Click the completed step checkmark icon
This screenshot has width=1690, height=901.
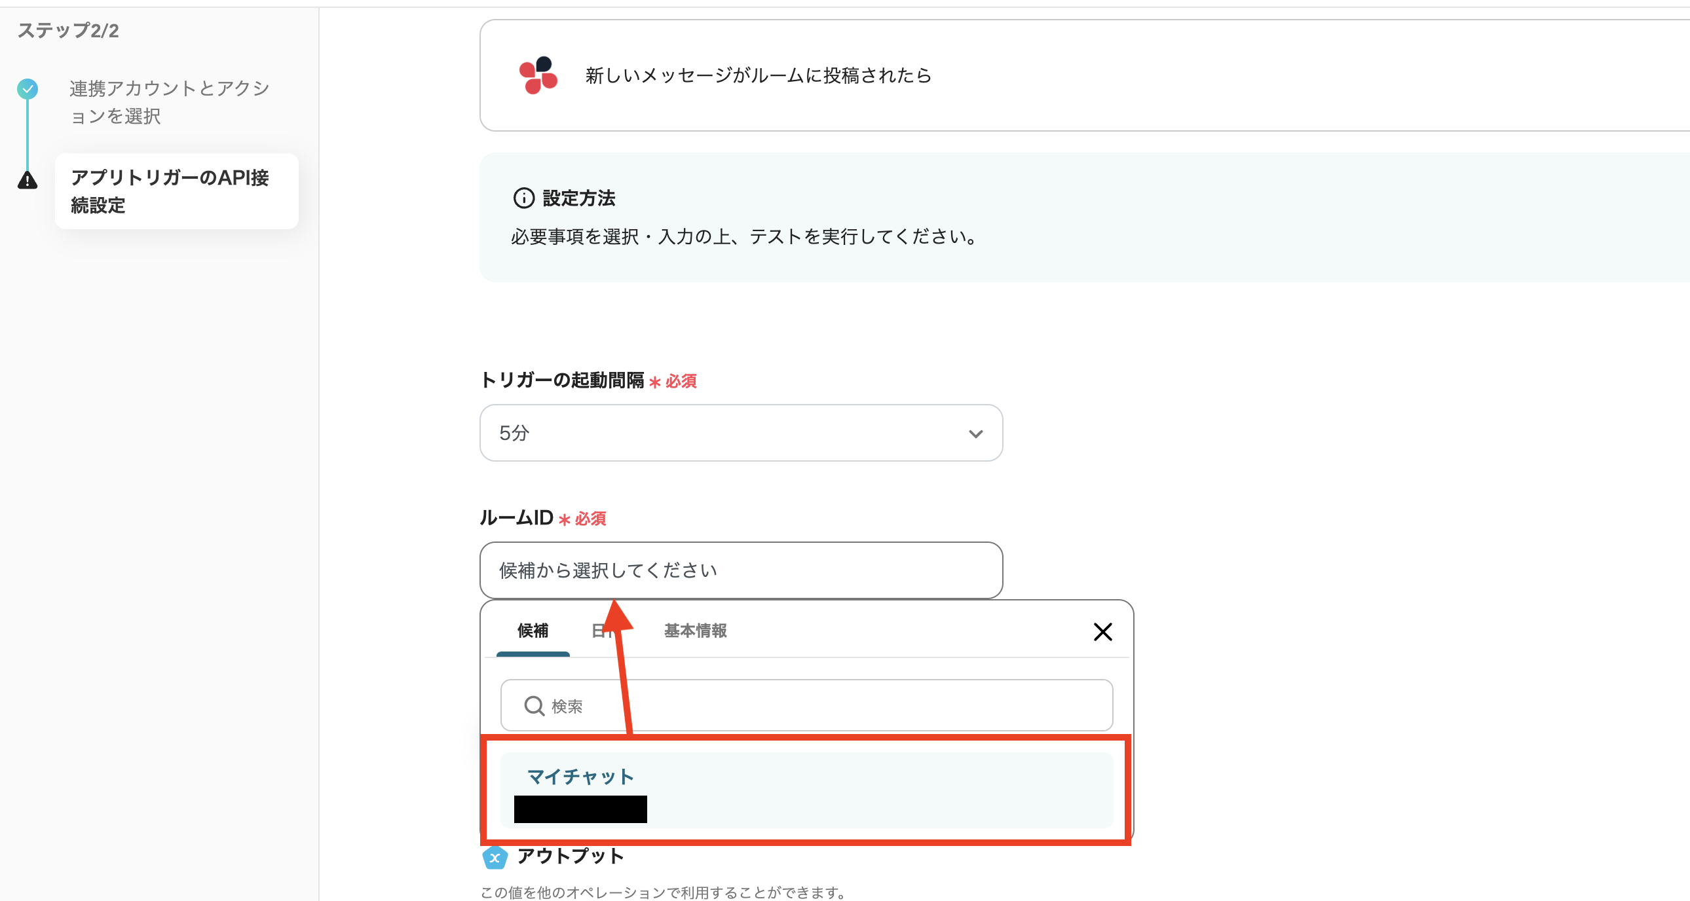point(28,88)
